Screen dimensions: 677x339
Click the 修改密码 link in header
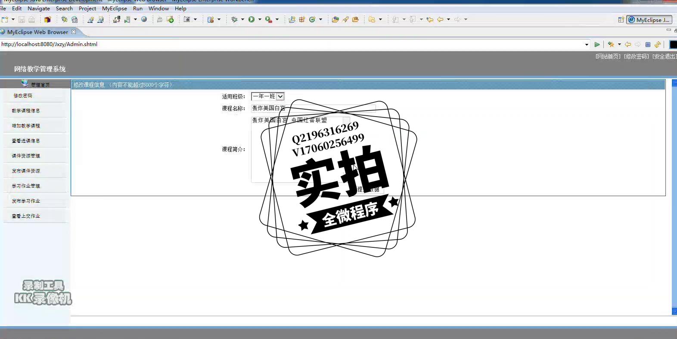pyautogui.click(x=637, y=56)
